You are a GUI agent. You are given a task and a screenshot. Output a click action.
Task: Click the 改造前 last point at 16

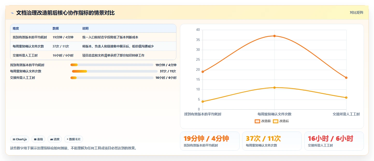coord(346,78)
